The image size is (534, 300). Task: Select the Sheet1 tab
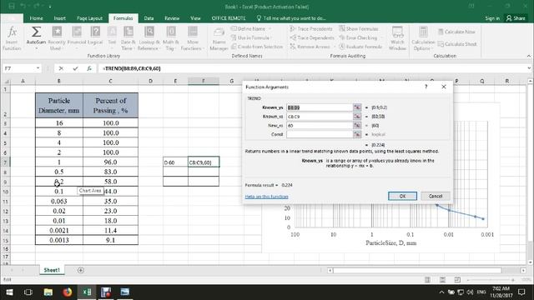tap(52, 270)
